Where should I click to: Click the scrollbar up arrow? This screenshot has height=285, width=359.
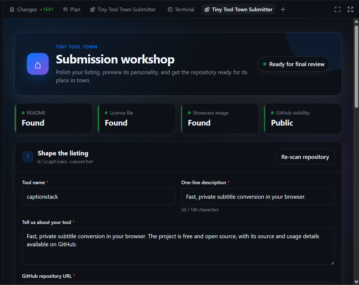tap(356, 22)
